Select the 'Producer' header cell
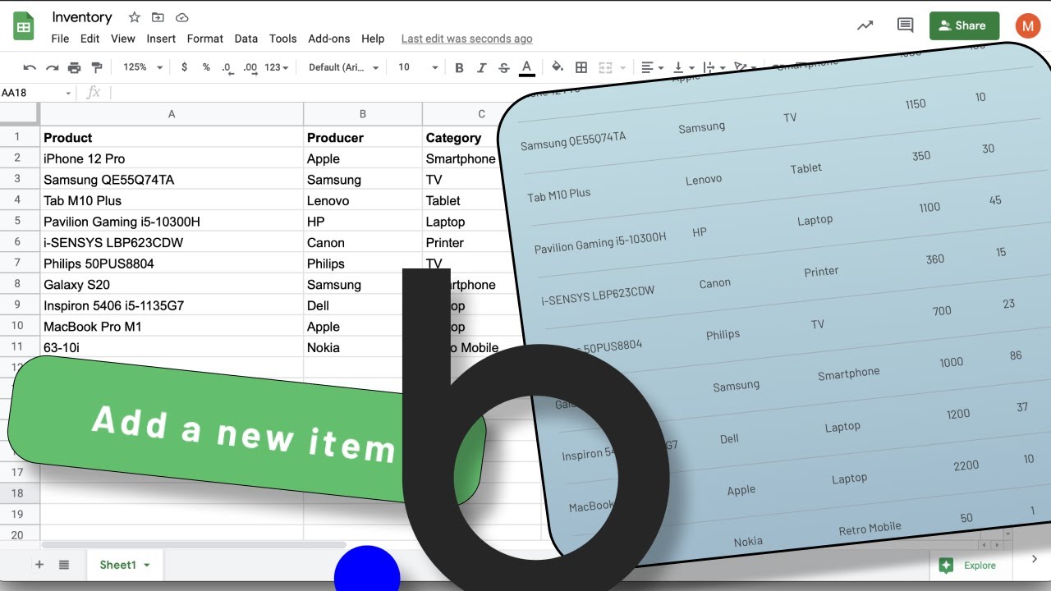1051x591 pixels. [x=363, y=137]
